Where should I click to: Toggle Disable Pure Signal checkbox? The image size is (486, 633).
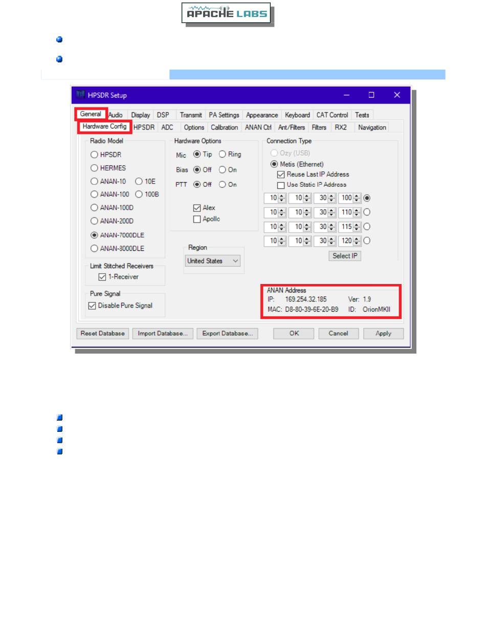120,305
